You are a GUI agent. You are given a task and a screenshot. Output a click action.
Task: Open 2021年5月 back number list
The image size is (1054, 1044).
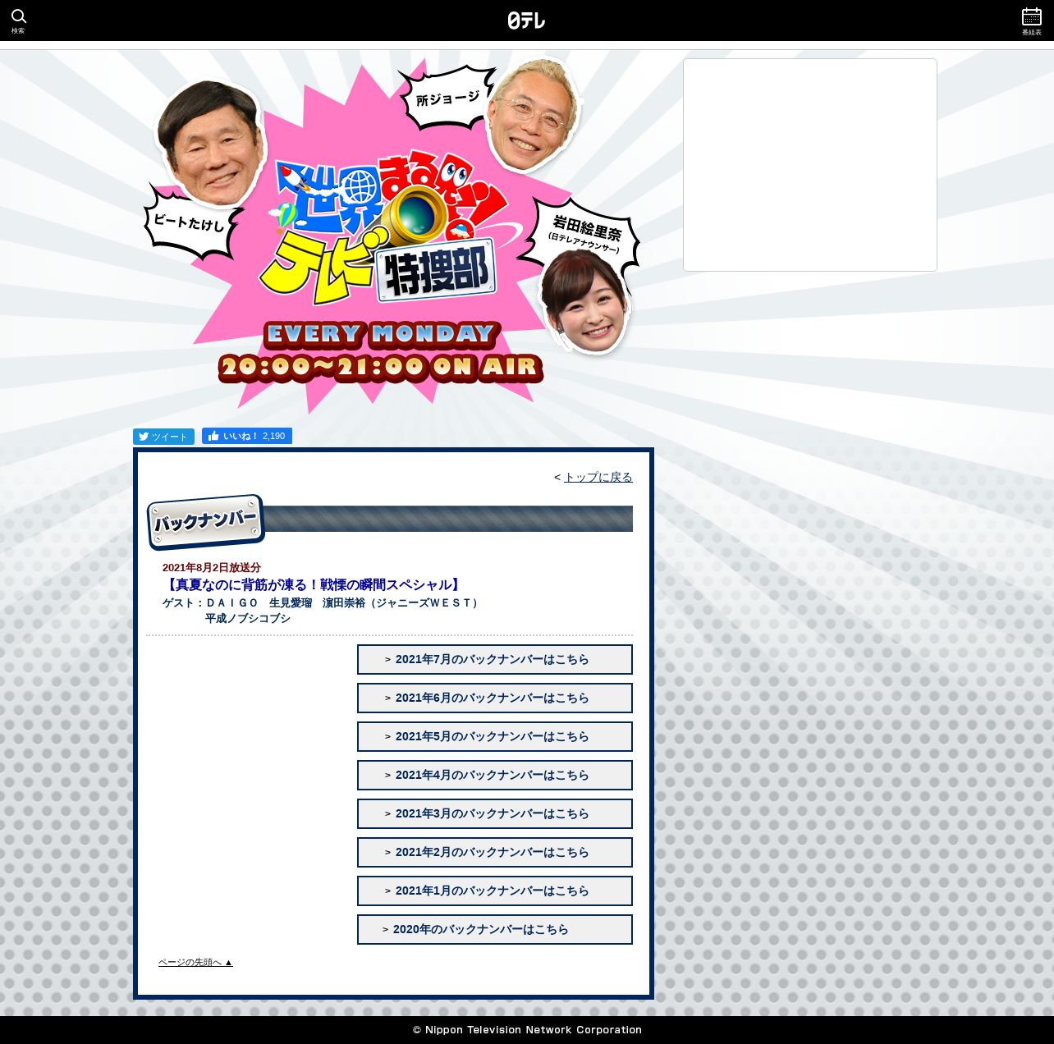(x=495, y=736)
